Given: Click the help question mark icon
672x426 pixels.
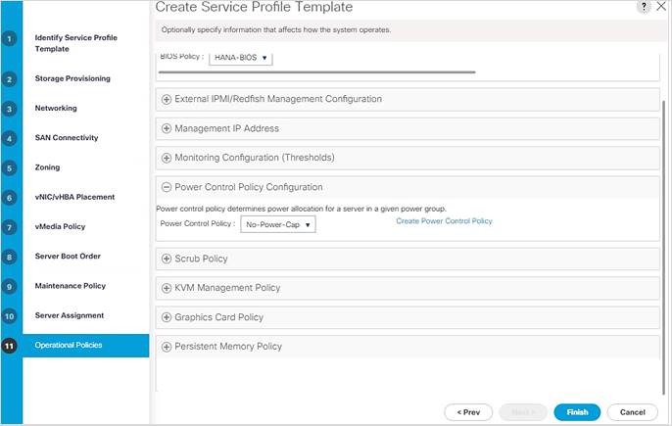Looking at the screenshot, I should pos(644,7).
